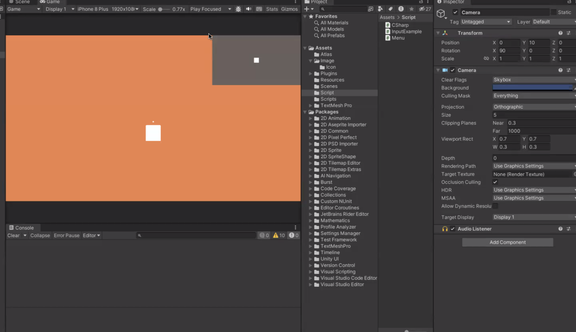
Task: Open the Project panel add (+) menu
Action: point(309,9)
